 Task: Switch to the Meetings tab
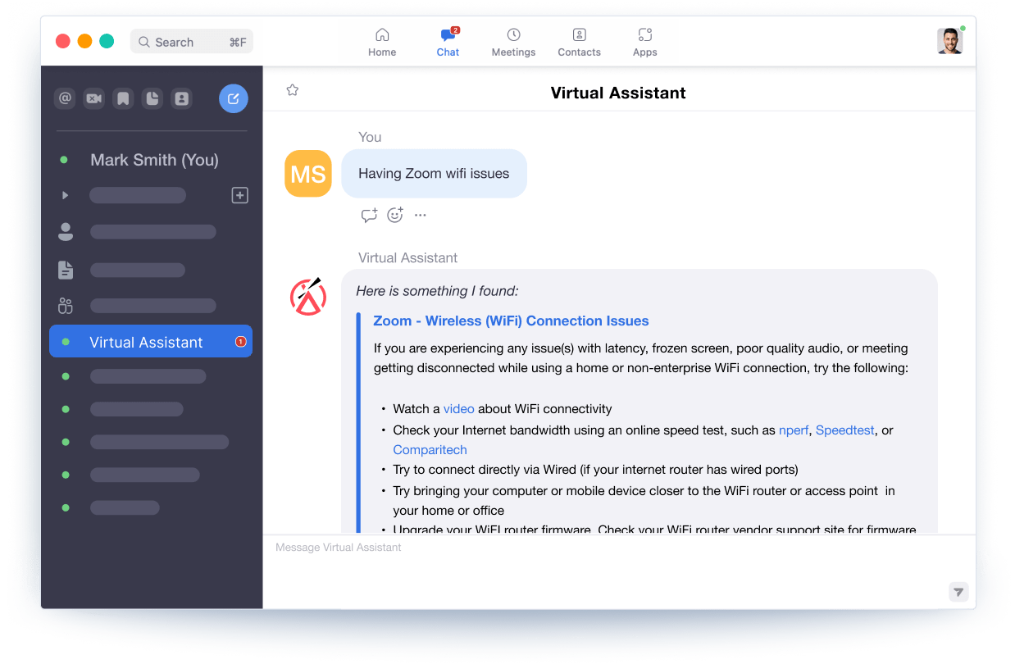point(513,42)
